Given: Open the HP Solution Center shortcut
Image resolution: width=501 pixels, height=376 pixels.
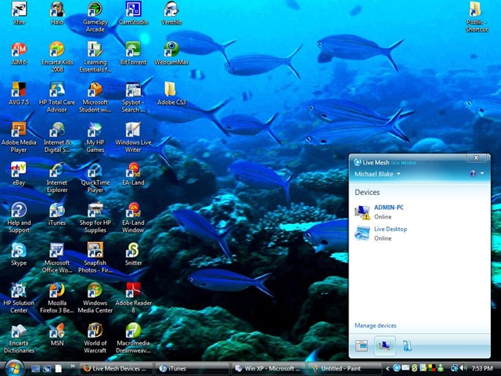Looking at the screenshot, I should [x=19, y=298].
